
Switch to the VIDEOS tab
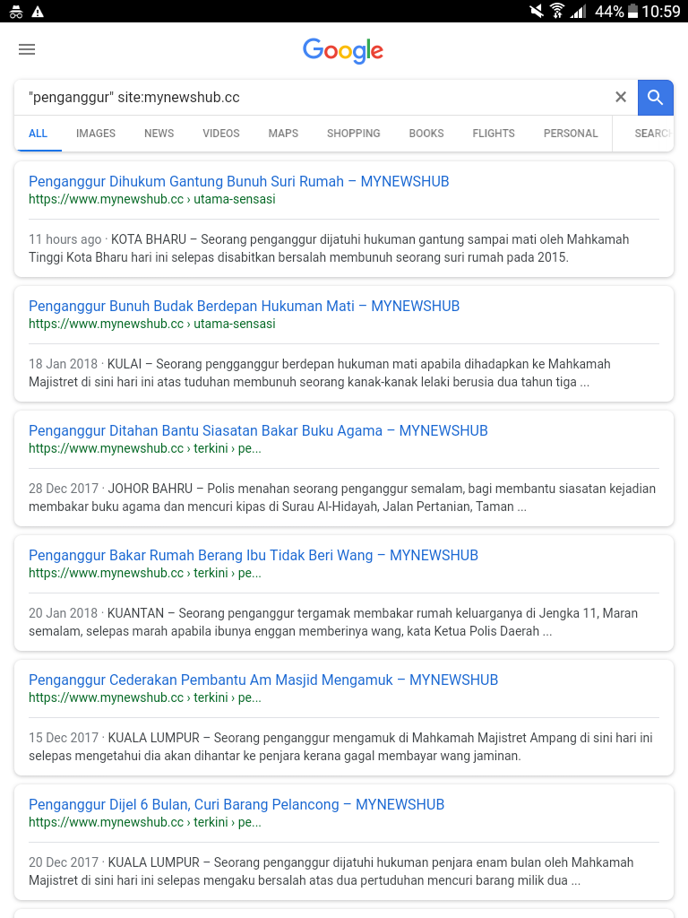pos(221,134)
